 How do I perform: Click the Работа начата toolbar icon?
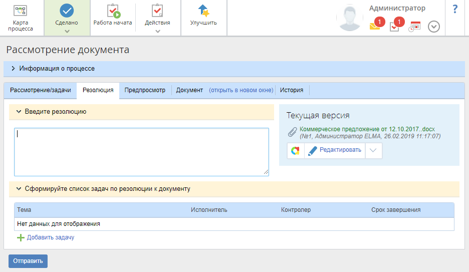[113, 12]
